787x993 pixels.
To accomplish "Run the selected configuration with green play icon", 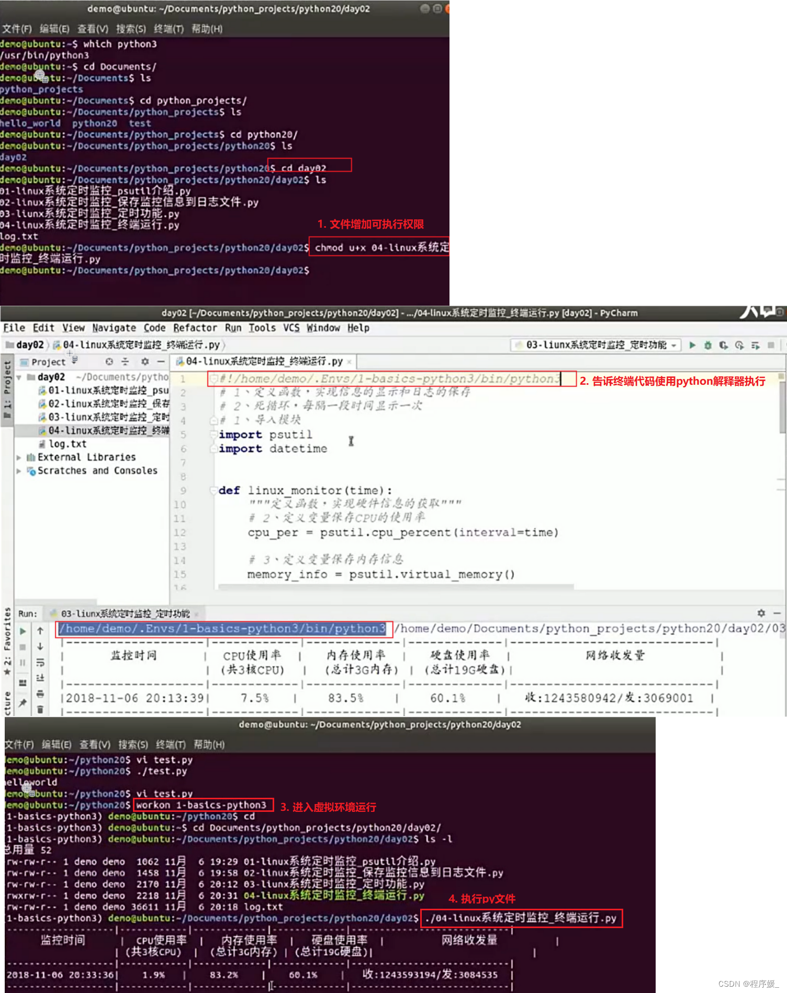I will 692,345.
